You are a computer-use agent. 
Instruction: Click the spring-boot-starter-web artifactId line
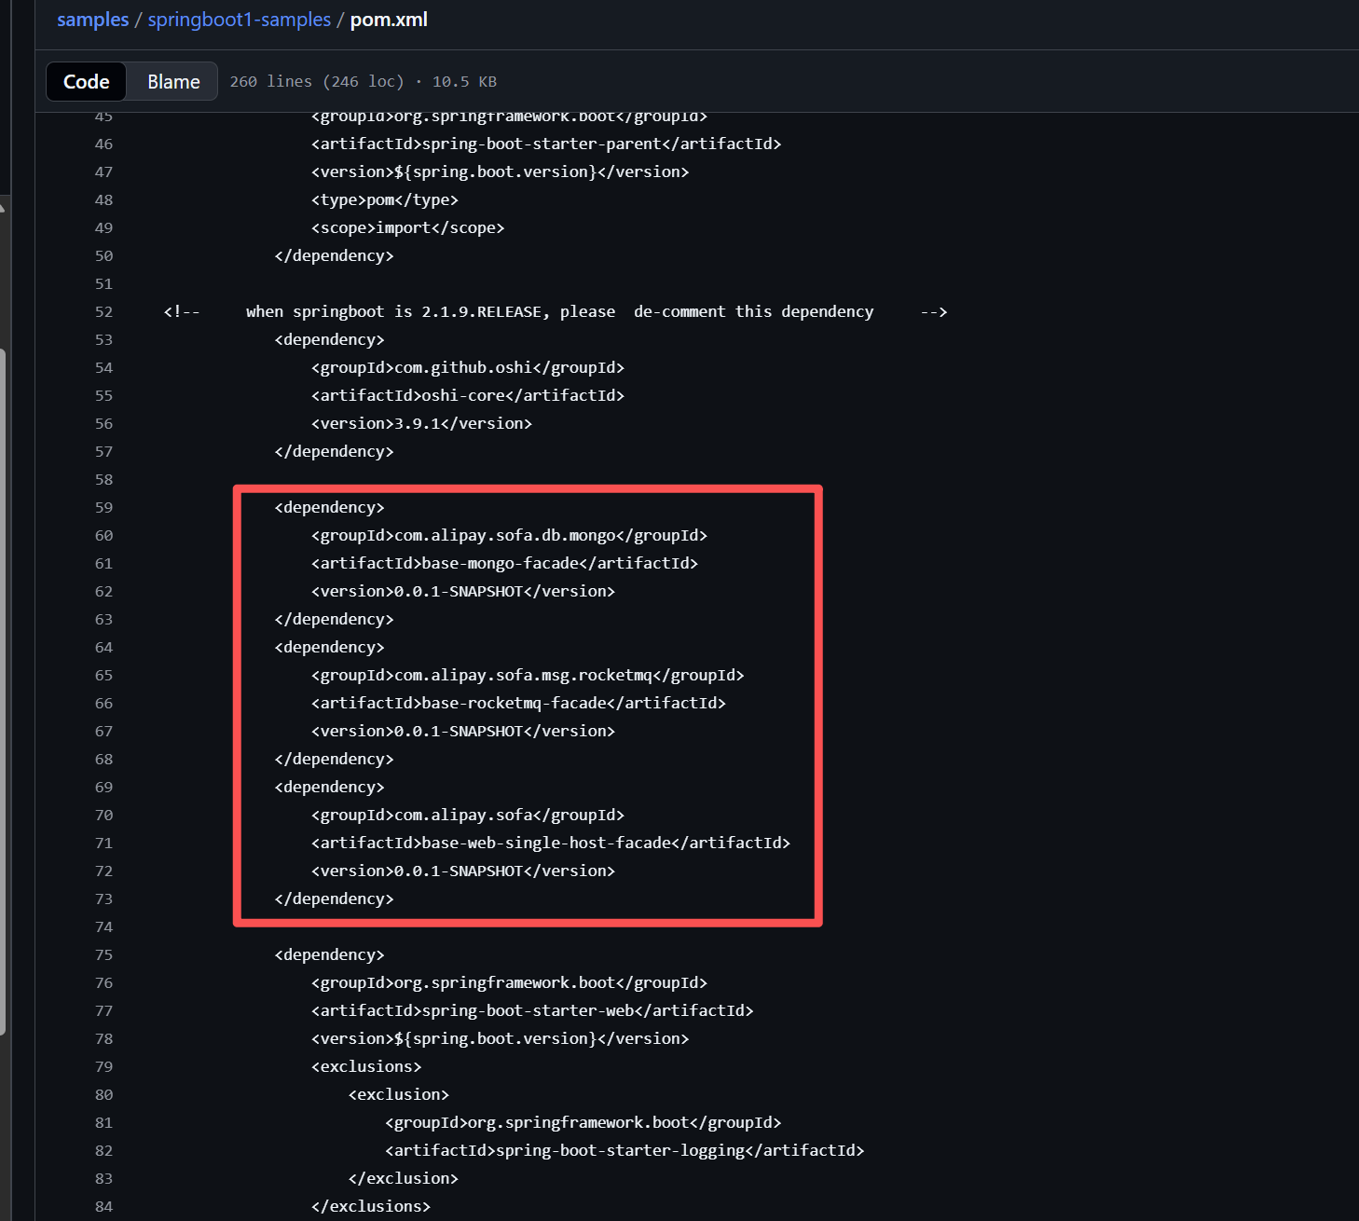tap(532, 1011)
